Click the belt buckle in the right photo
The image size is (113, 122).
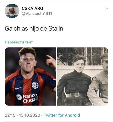pos(77,95)
